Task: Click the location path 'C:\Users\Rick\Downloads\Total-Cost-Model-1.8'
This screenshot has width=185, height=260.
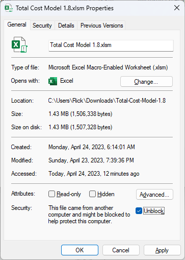Action: click(107, 101)
